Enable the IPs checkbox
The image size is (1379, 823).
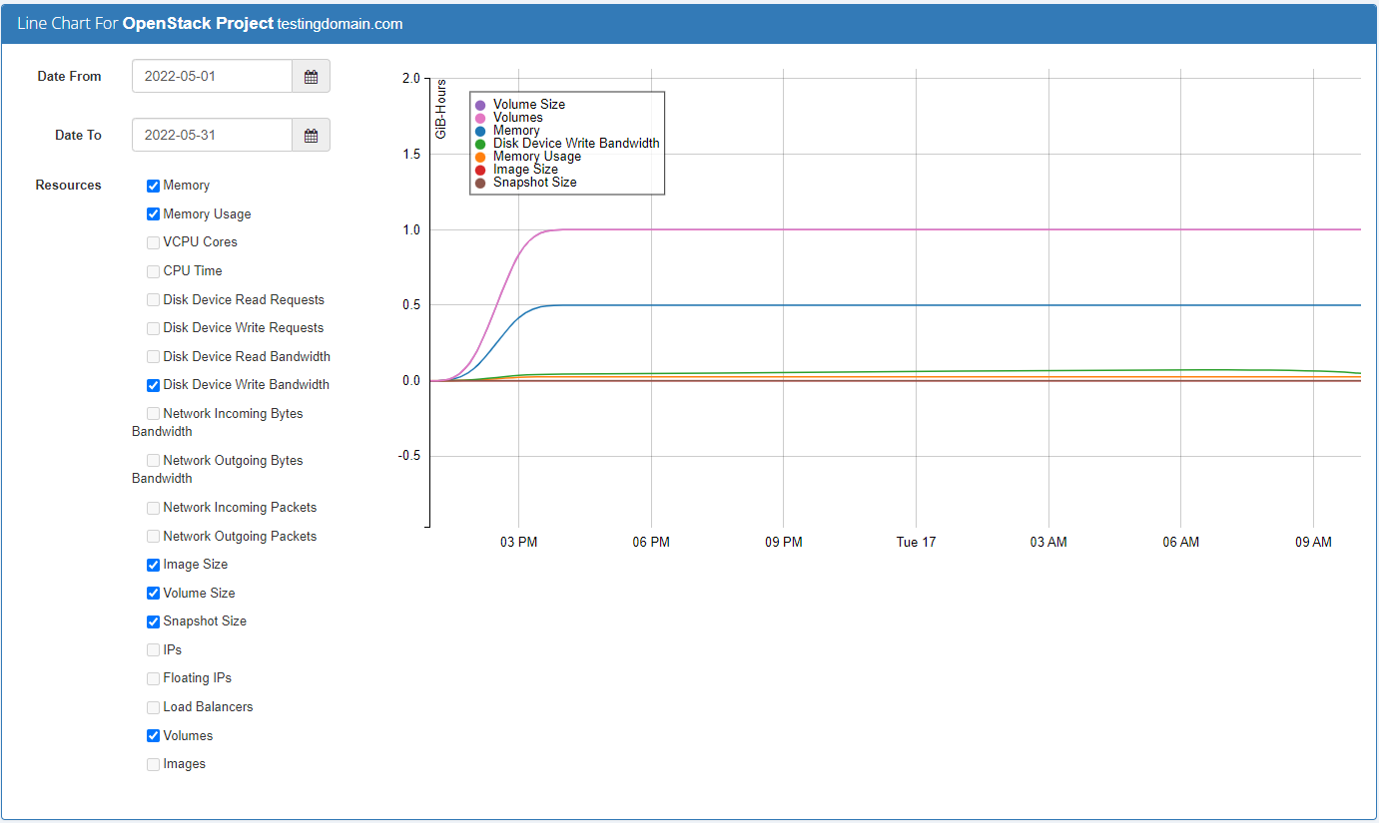point(153,650)
